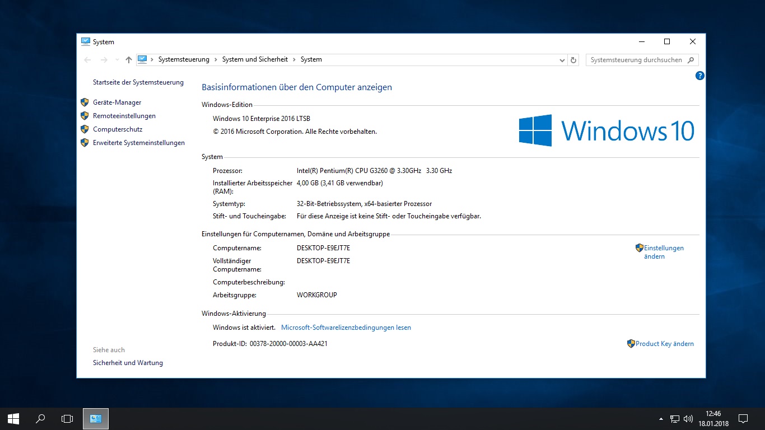Image resolution: width=765 pixels, height=430 pixels.
Task: Click Basisinformationen über den Computer anzeigen heading
Action: coord(297,87)
